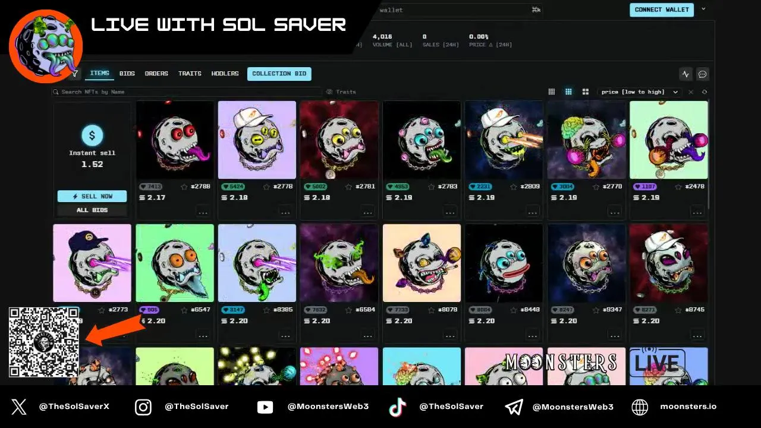Viewport: 761px width, 428px height.
Task: Click rank badge 2231 on #2809
Action: coord(480,187)
